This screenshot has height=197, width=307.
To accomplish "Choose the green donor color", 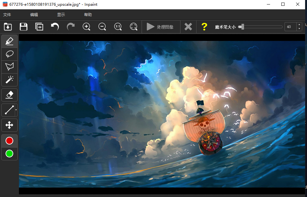I will (x=9, y=154).
